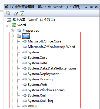Select the System.Xml.Linq reference
Screen dimensions: 100x109
tap(40, 101)
